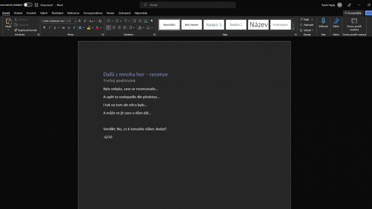
Task: Increase paragraph indent
Action: pos(140,21)
